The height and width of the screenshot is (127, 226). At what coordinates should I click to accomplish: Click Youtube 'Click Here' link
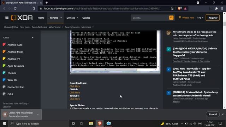[75, 99]
